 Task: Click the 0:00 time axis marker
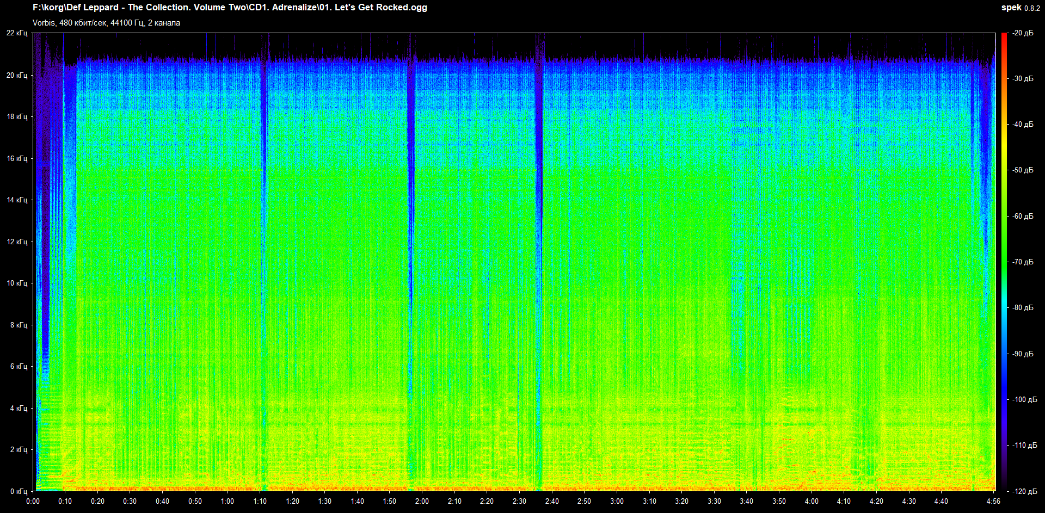(x=33, y=501)
